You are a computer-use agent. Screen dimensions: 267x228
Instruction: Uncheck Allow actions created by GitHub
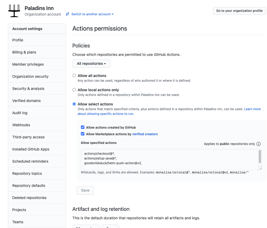coord(82,127)
